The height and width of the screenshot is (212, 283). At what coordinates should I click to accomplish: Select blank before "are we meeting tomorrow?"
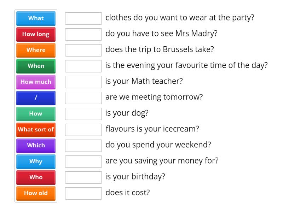pyautogui.click(x=83, y=98)
